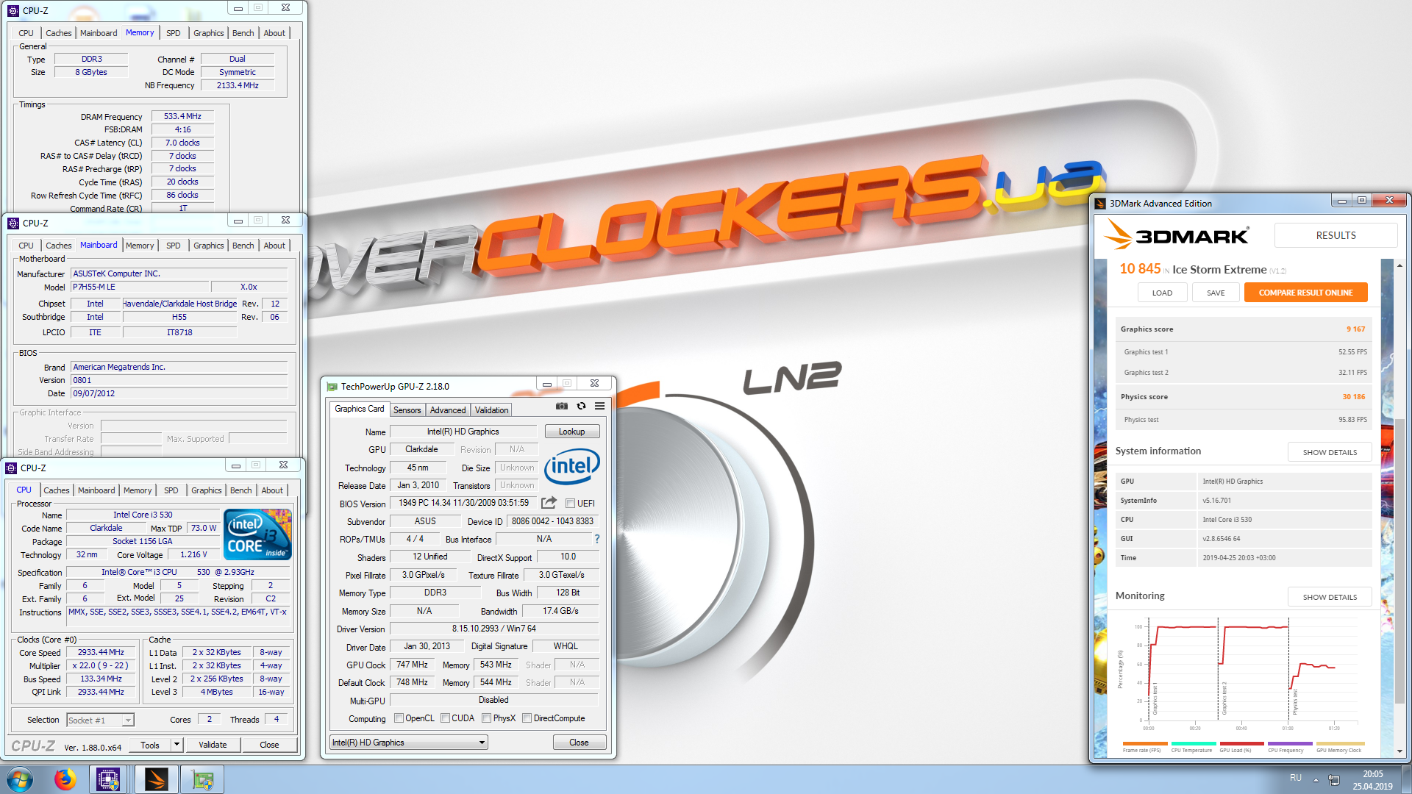1412x794 pixels.
Task: Click the 3DMark scrollbar down arrow
Action: coord(1399,751)
